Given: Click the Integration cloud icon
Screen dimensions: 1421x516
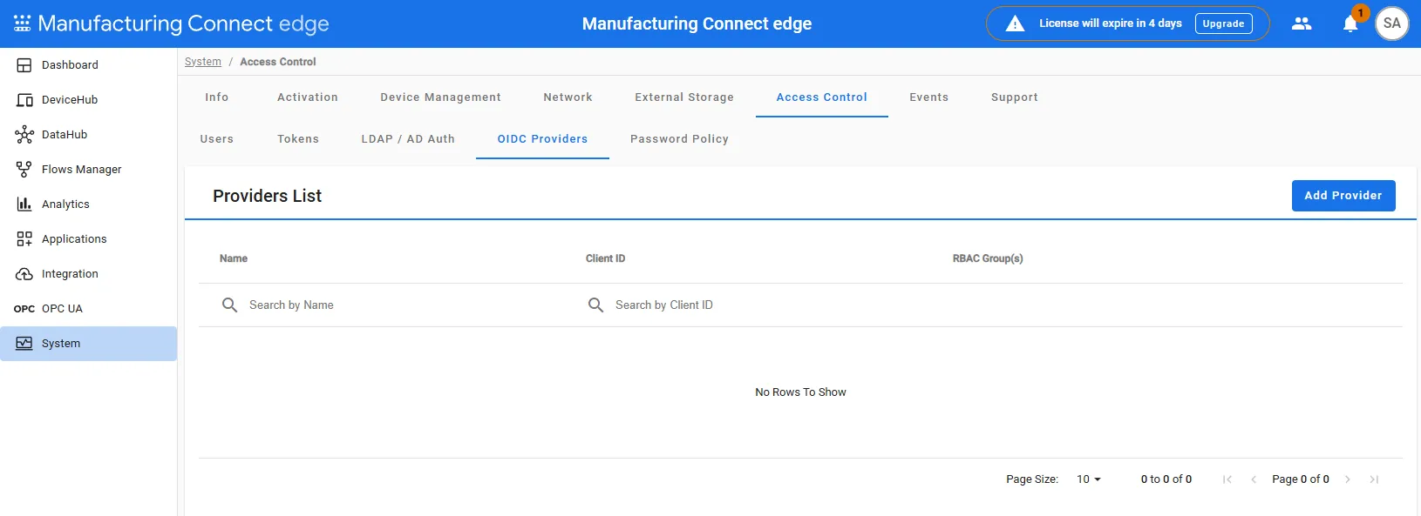Looking at the screenshot, I should coord(24,274).
